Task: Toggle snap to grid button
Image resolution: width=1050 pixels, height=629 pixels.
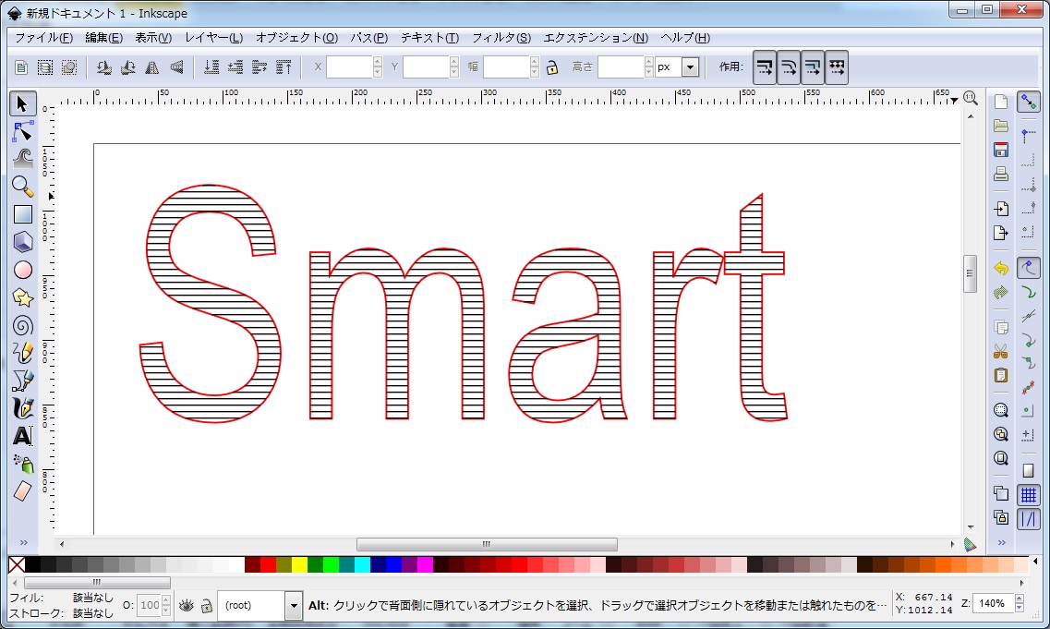Action: (1028, 495)
